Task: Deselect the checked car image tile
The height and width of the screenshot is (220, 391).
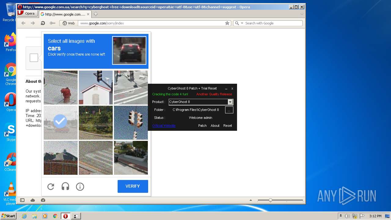Action: tap(60, 123)
